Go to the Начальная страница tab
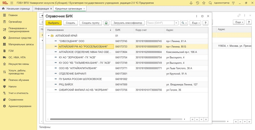255x130 pixels. [17, 9]
